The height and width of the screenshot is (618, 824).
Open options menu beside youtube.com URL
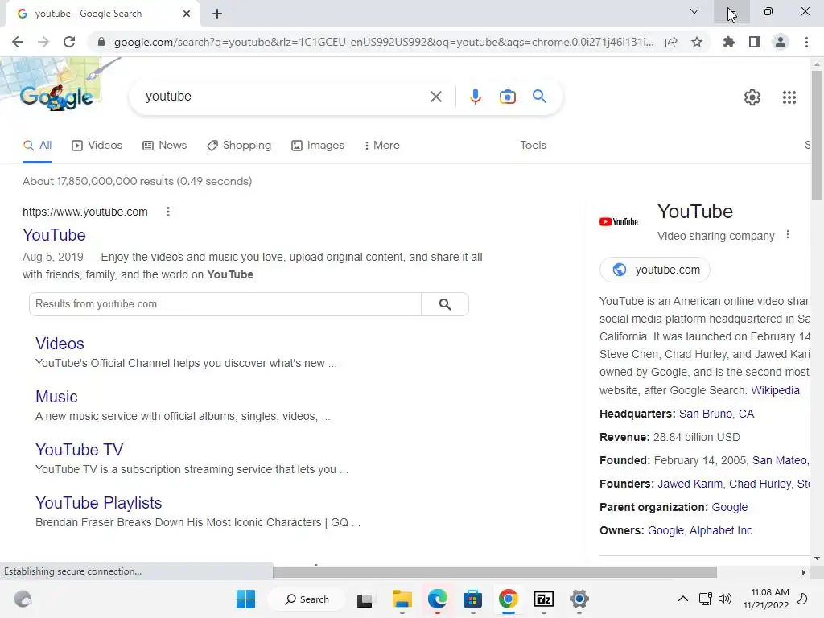pos(168,212)
